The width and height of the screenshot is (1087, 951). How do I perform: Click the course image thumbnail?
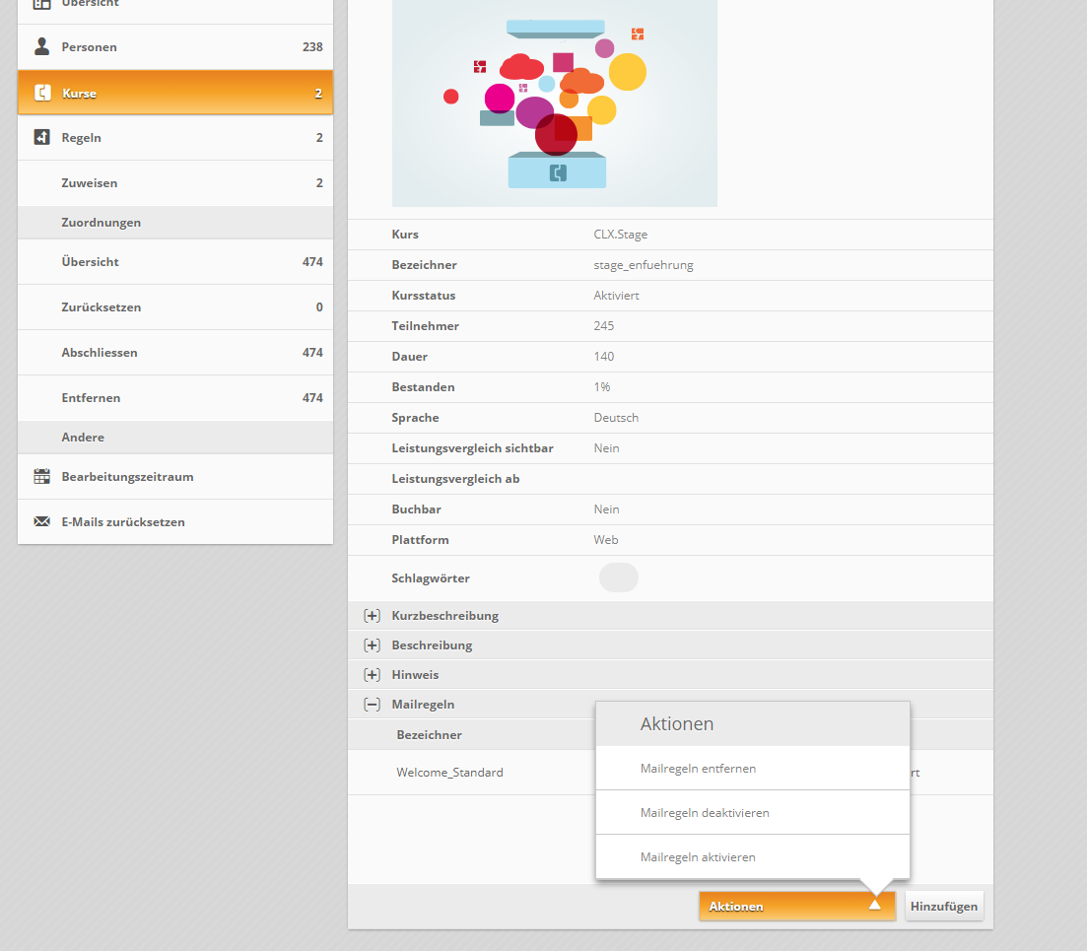[x=554, y=103]
